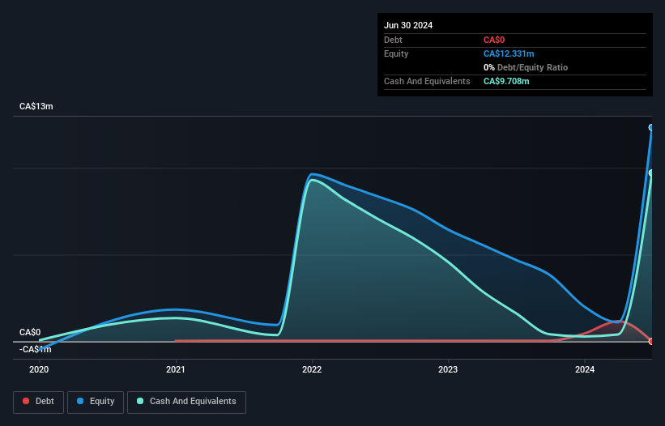
Task: Click the -CA$1m y-axis label
Action: click(x=35, y=349)
